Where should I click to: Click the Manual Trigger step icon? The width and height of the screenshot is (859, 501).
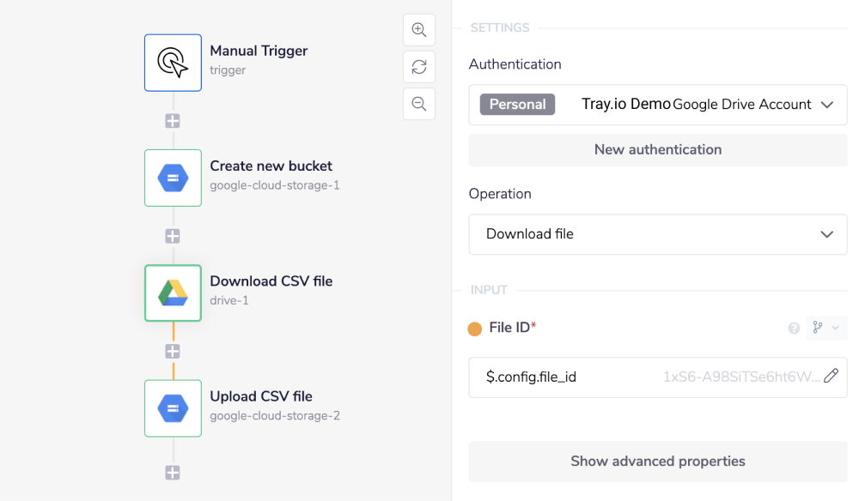click(x=173, y=63)
